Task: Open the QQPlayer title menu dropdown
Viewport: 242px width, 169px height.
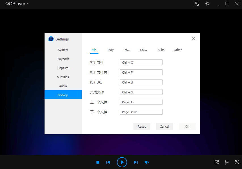Action: point(17,4)
